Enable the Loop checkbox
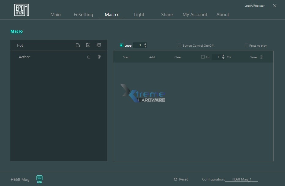The height and width of the screenshot is (186, 285). [x=121, y=45]
